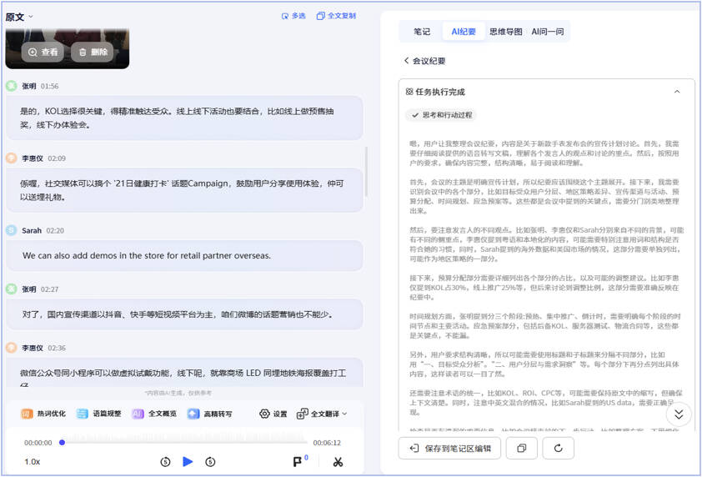The image size is (702, 477).
Task: Switch to the 思维导图 tab
Action: pyautogui.click(x=506, y=32)
